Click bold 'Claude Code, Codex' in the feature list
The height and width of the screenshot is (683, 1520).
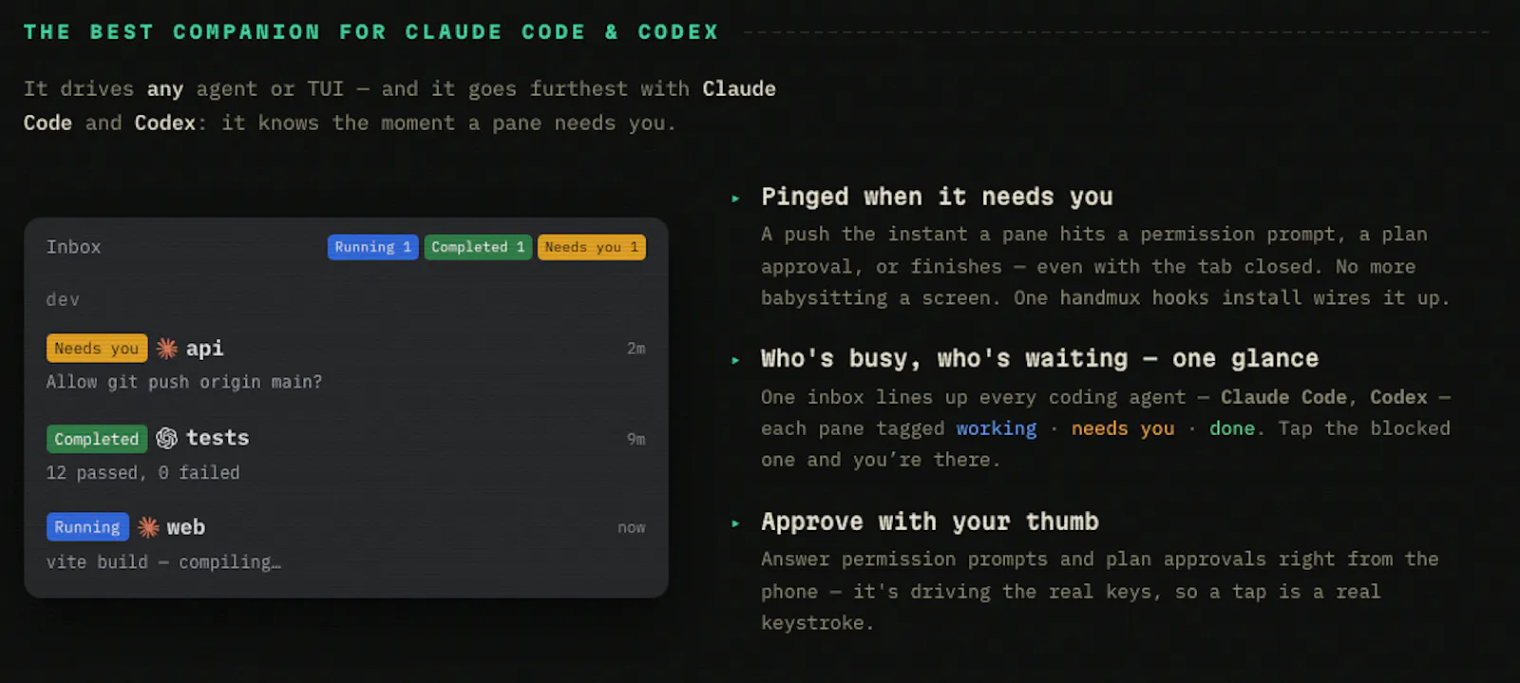[x=1324, y=397]
